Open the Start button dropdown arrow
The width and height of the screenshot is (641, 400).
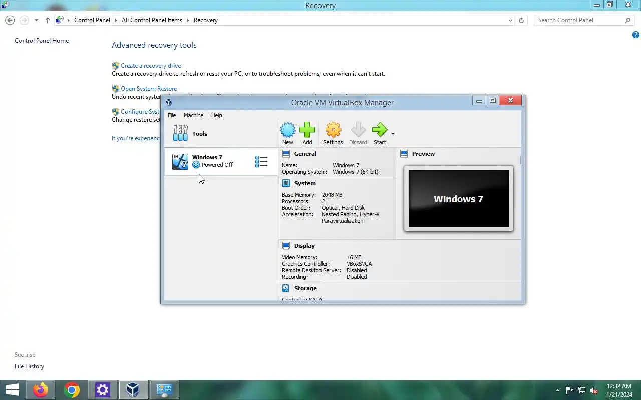click(x=393, y=134)
